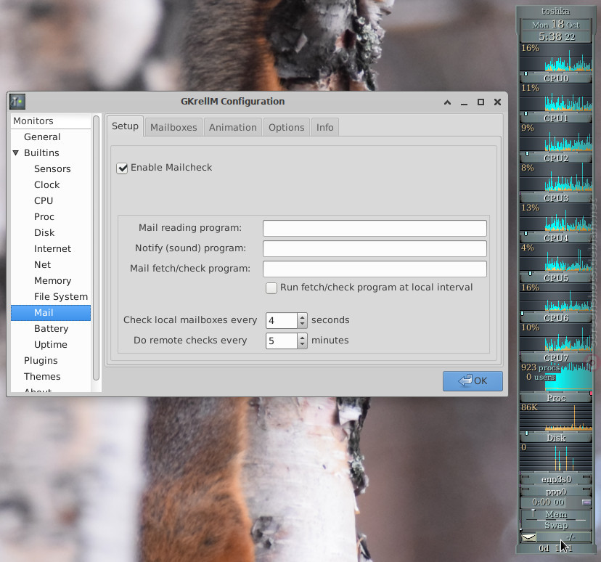Click the ppp0 connect button indicator

click(586, 502)
